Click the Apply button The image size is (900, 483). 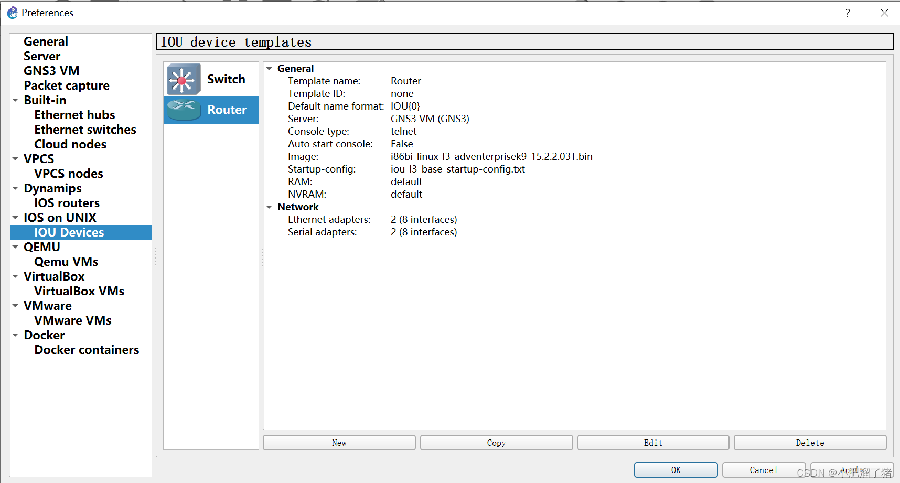[852, 470]
